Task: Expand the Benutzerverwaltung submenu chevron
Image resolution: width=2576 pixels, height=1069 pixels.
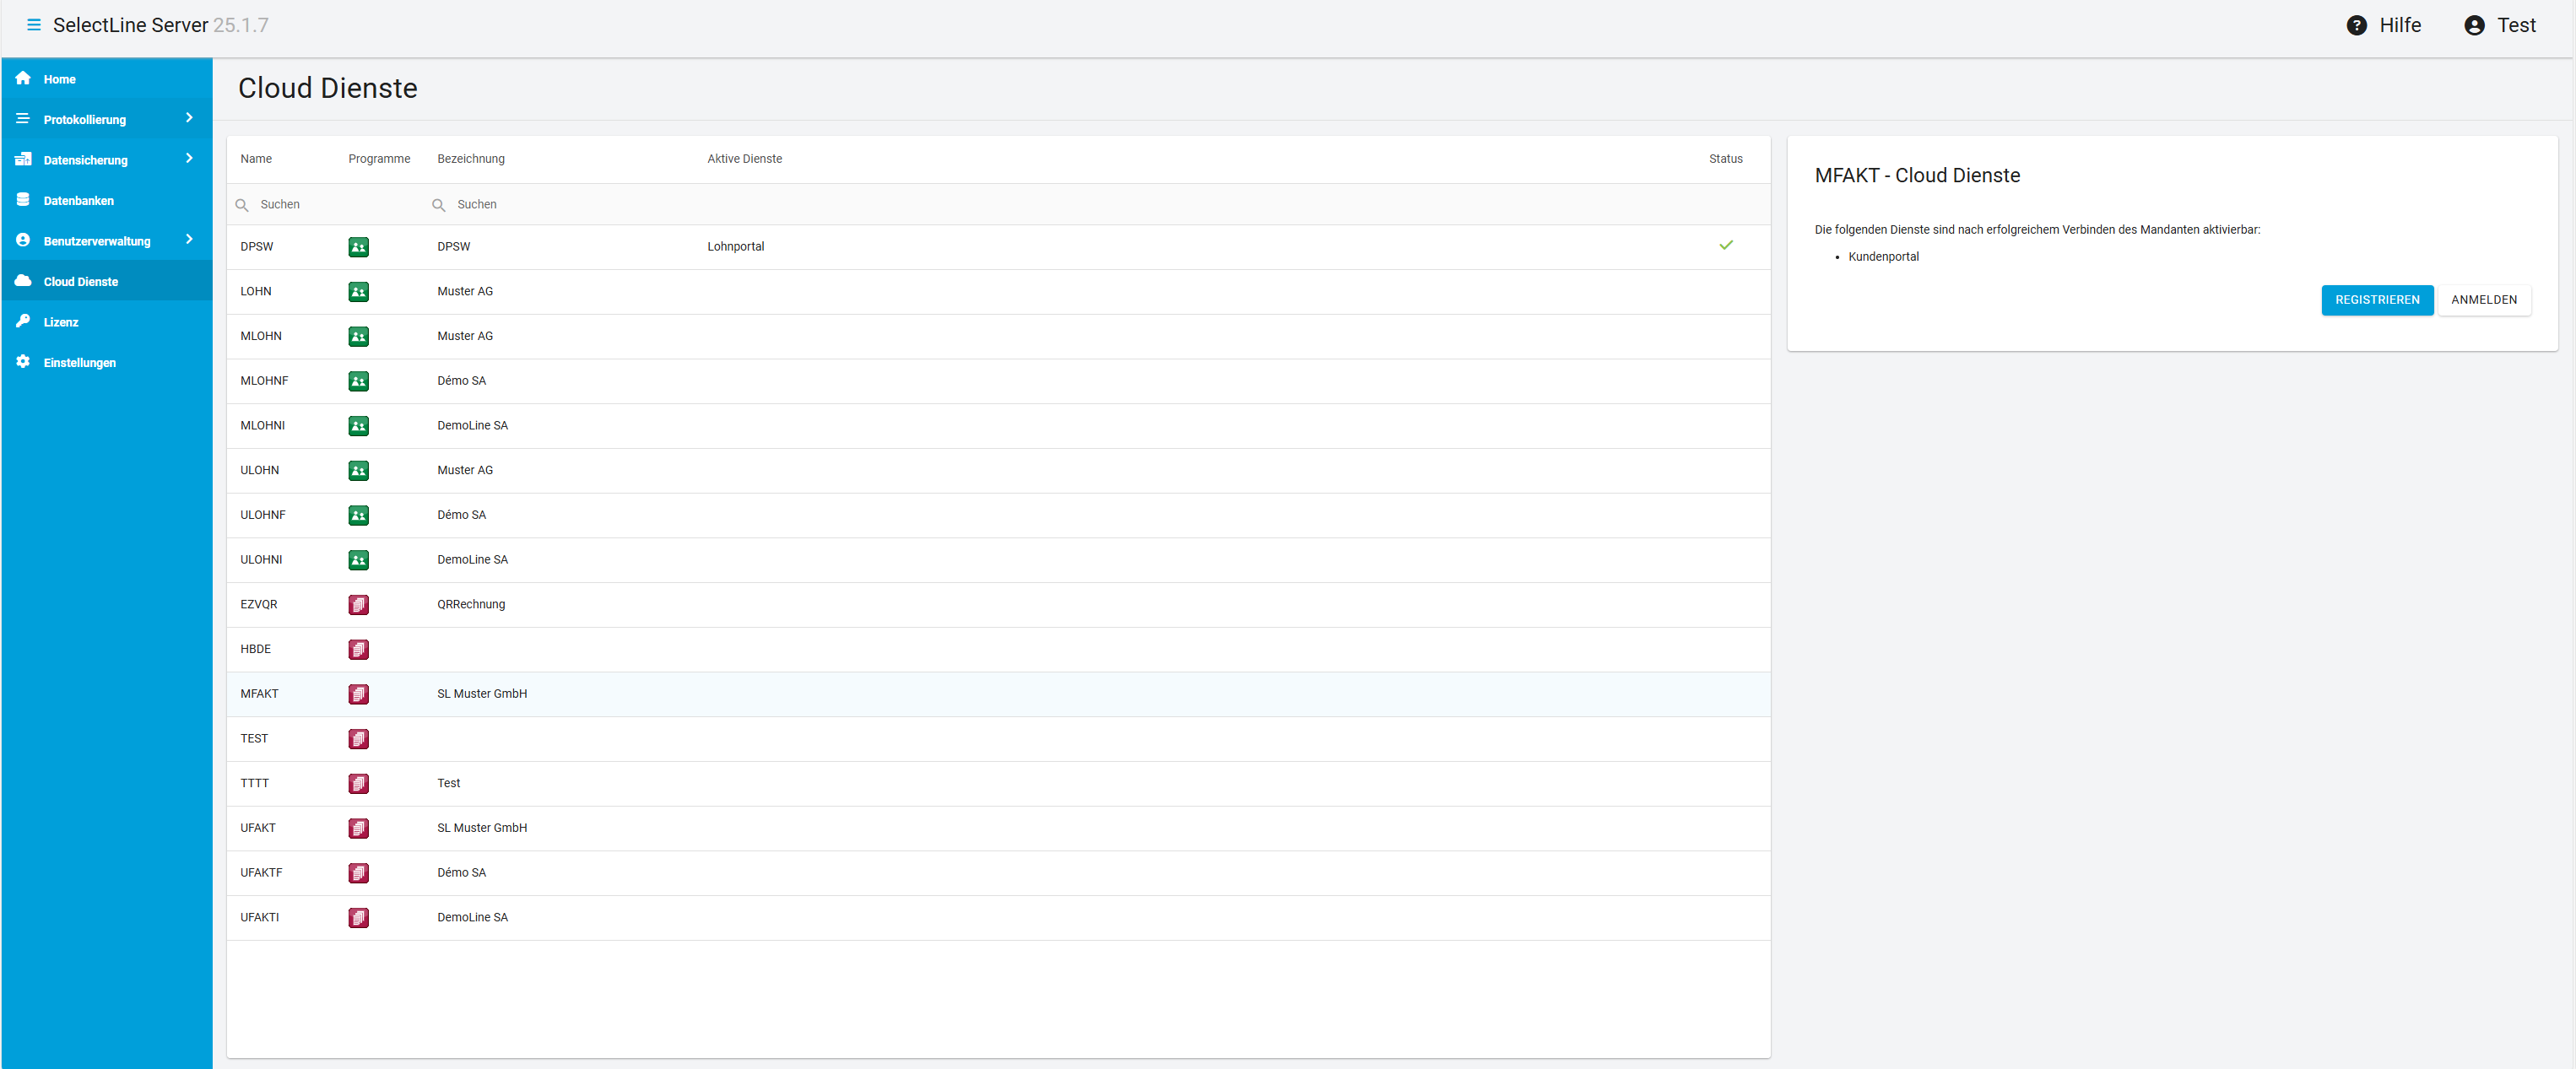Action: [x=189, y=239]
